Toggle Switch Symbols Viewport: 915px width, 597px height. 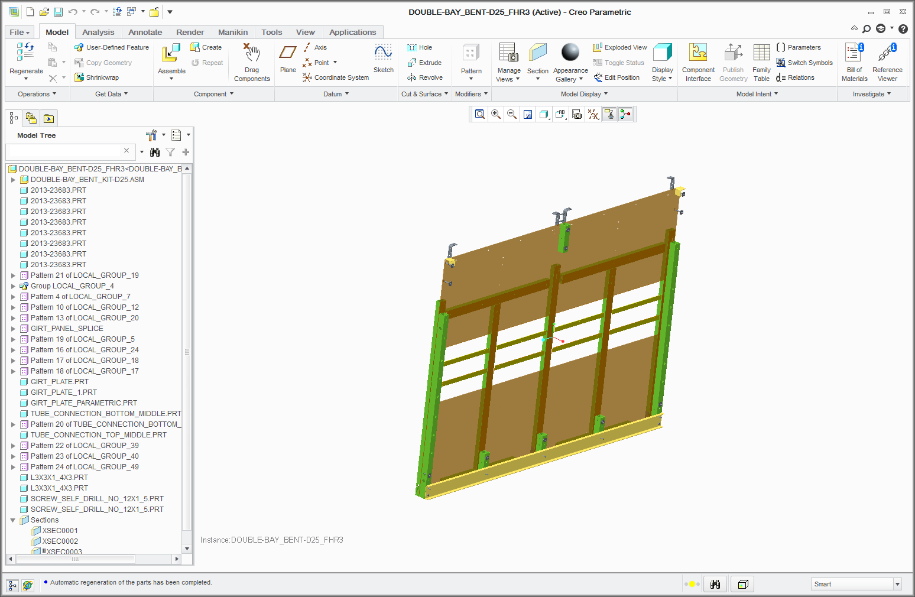click(804, 63)
